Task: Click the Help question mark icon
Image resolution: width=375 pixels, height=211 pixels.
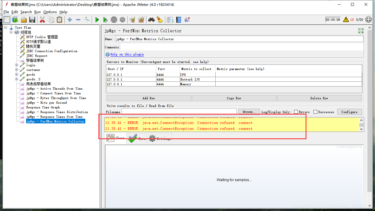Action: (179, 20)
